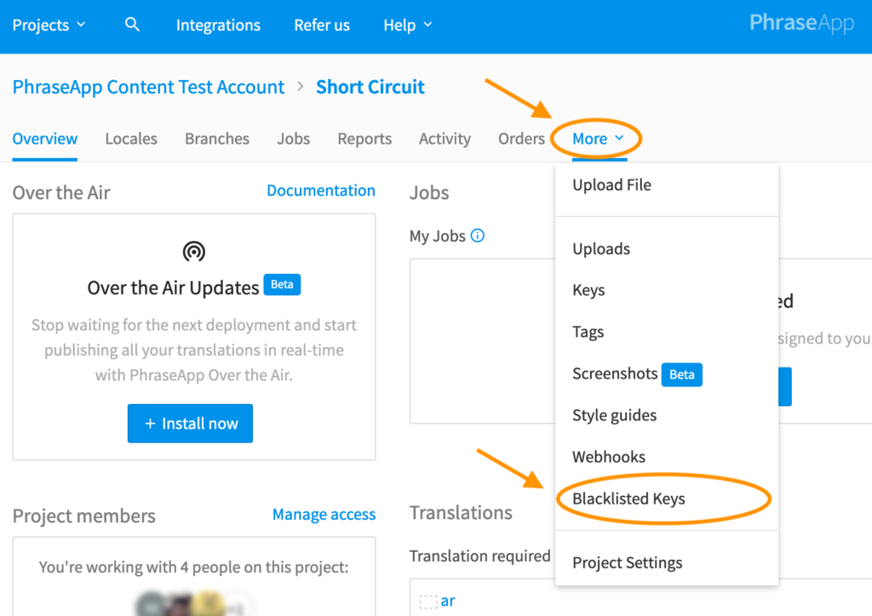
Task: Open the Short Circuit project breadcrumb
Action: point(370,87)
